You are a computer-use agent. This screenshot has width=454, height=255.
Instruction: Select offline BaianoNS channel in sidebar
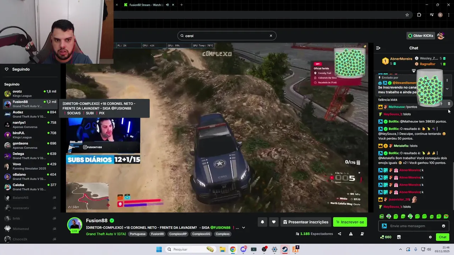point(30,198)
